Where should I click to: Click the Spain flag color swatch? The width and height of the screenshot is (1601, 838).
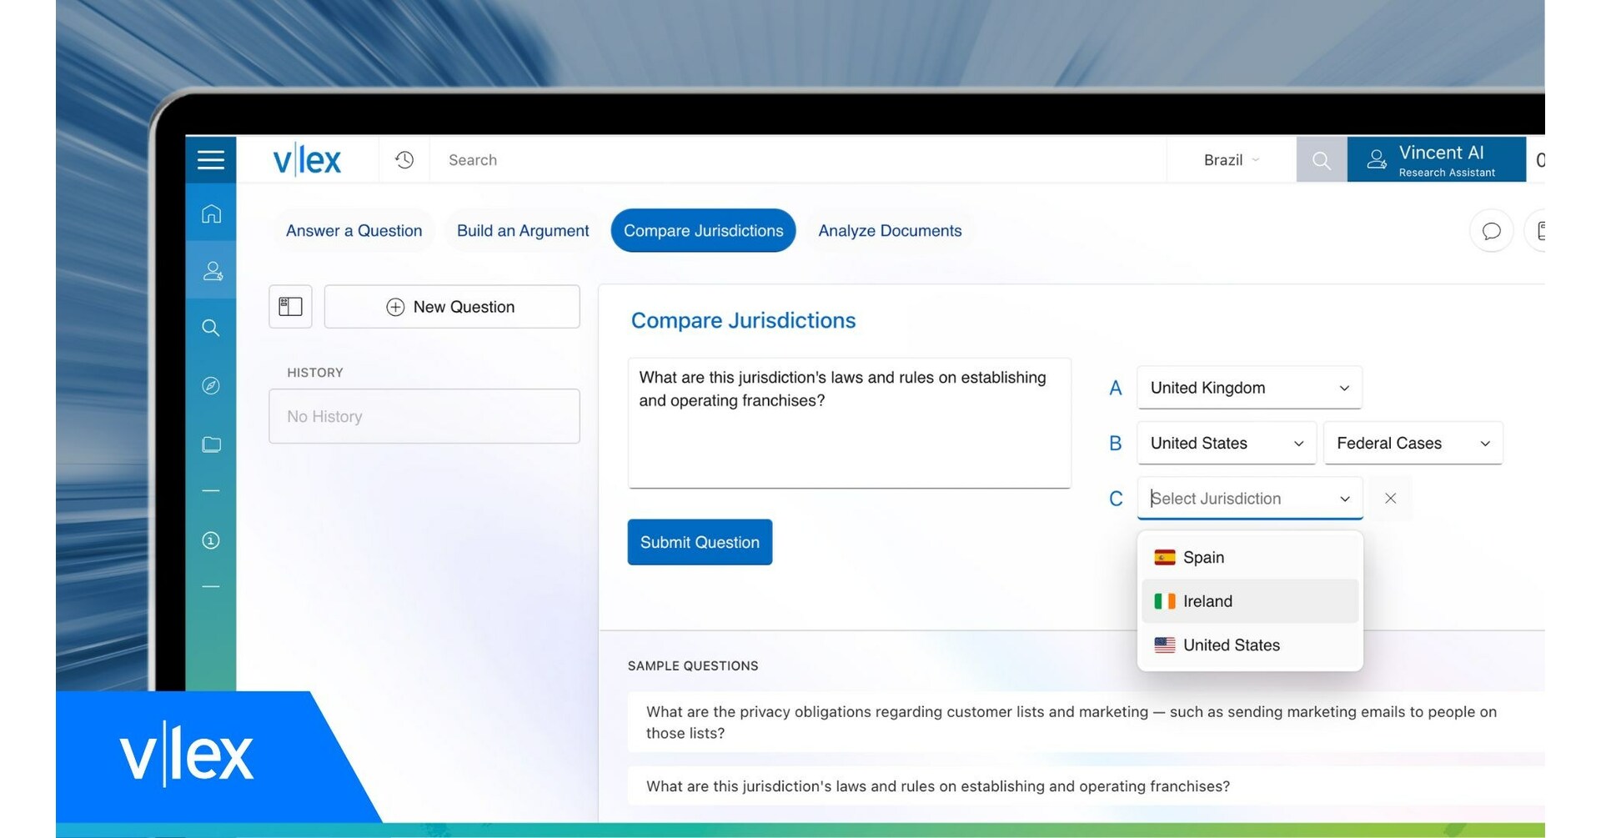tap(1165, 557)
